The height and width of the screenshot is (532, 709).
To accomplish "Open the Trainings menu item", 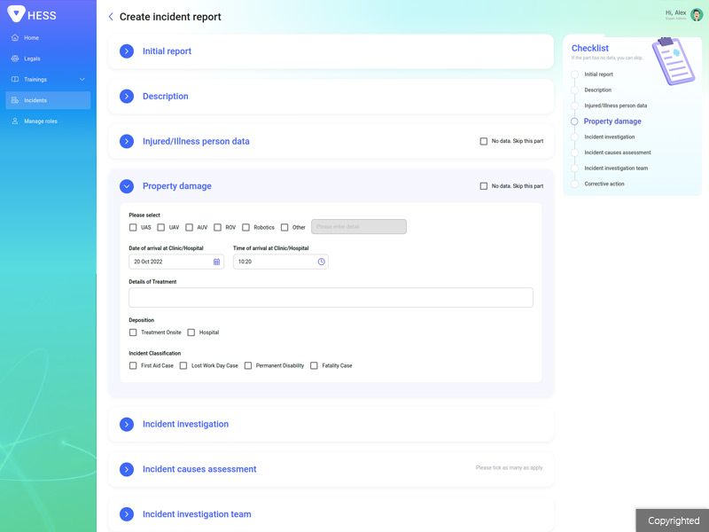I will point(35,80).
